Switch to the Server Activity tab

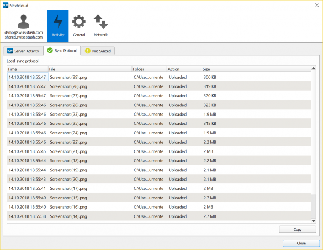pyautogui.click(x=23, y=51)
